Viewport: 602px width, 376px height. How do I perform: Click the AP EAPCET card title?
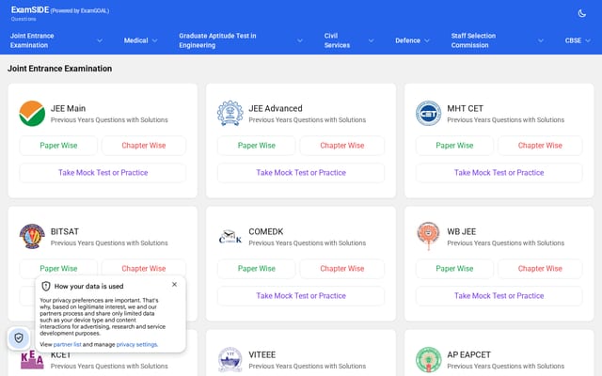coord(468,355)
